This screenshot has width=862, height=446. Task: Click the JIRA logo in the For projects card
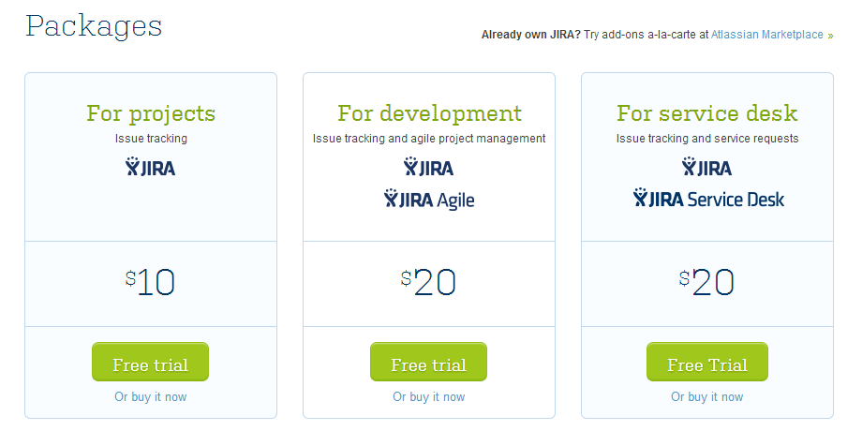[151, 167]
